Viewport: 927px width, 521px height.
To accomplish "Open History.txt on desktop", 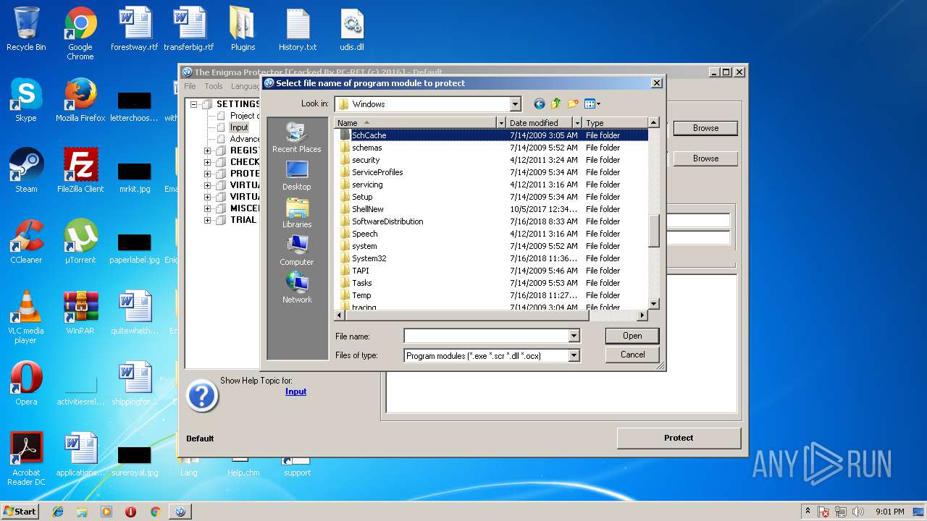I will pos(298,30).
